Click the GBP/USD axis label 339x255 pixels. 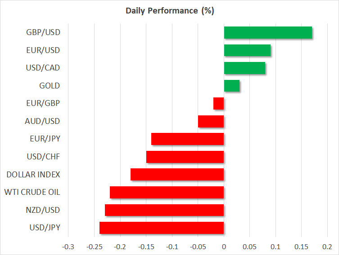43,32
